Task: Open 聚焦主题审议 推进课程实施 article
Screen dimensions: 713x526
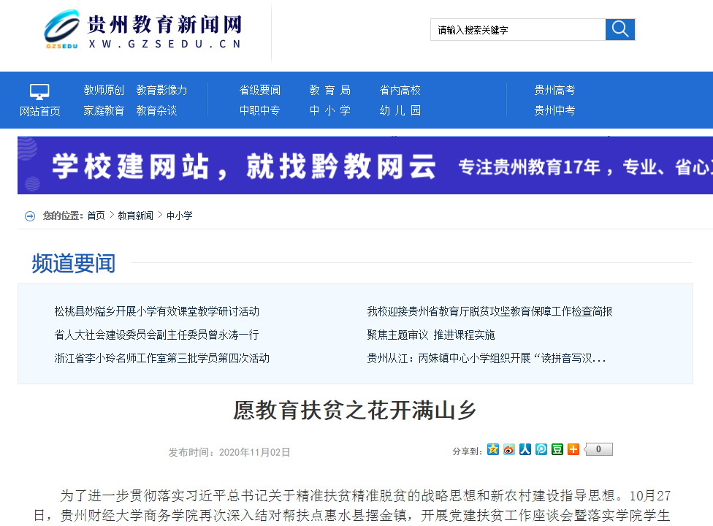Action: click(x=430, y=335)
